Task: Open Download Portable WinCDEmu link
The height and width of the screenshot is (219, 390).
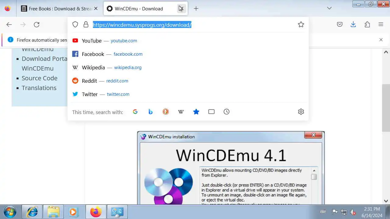Action: (44, 64)
